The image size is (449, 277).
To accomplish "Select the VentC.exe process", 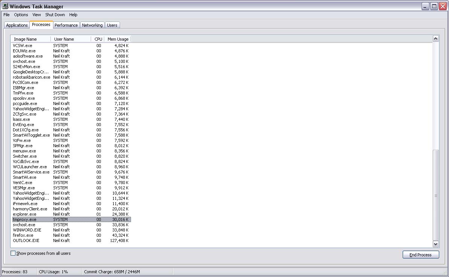I will click(72, 183).
